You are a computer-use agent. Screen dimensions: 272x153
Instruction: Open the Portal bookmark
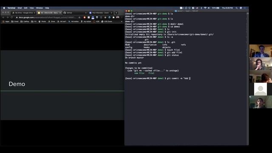pos(42,22)
